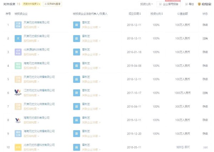The image size is (214, 152).
Task: Open the company name in row 7
Action: (39, 104)
